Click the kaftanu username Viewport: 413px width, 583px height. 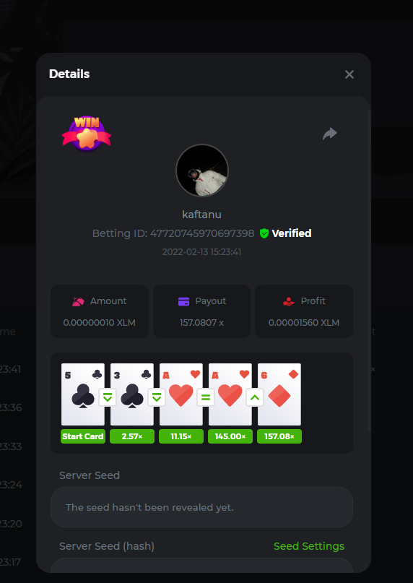click(x=202, y=215)
